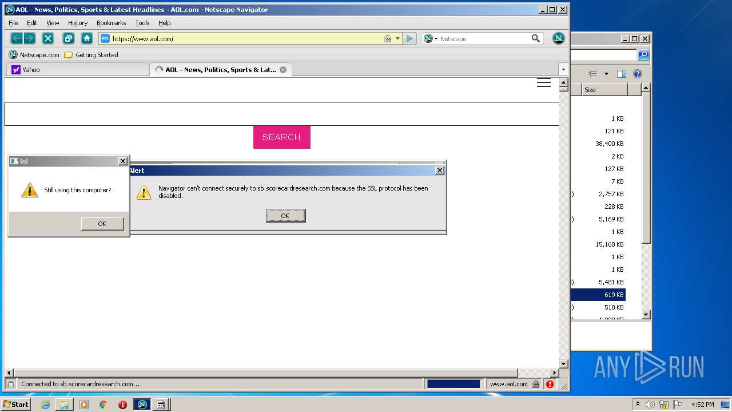Switch to Netscape Navigator taskbar button
This screenshot has width=732, height=412.
[142, 405]
